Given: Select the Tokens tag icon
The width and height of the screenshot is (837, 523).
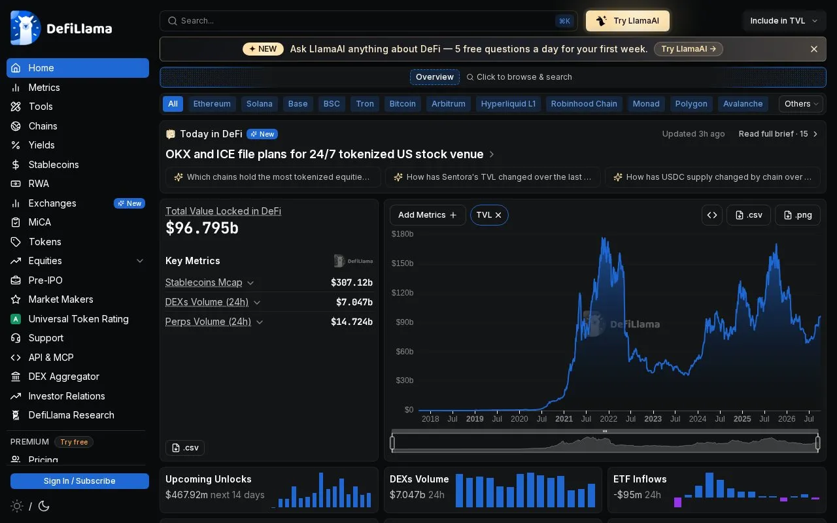Looking at the screenshot, I should click(x=16, y=242).
